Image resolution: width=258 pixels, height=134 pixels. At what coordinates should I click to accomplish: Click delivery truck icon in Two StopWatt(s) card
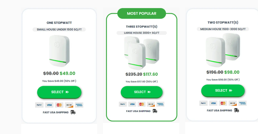pos(236,110)
